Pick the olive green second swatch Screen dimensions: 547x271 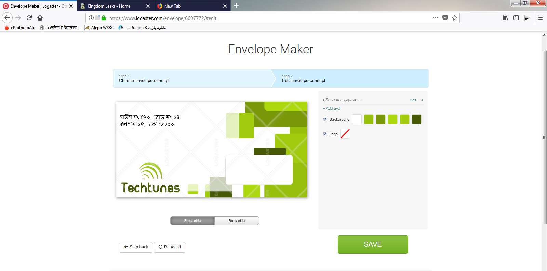click(381, 119)
